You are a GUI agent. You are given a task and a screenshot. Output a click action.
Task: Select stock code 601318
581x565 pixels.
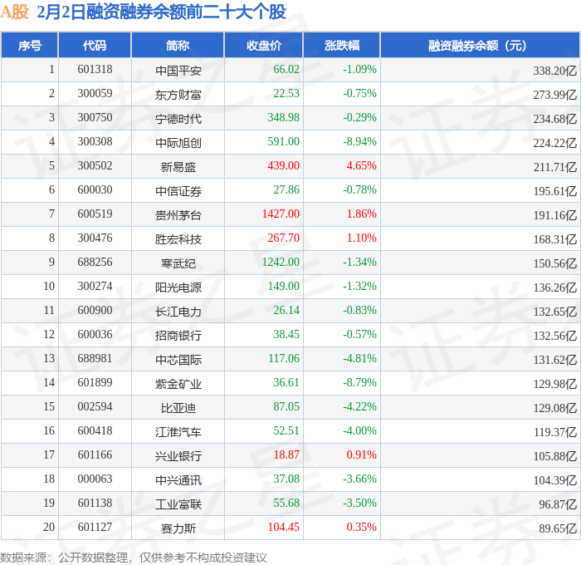(95, 69)
